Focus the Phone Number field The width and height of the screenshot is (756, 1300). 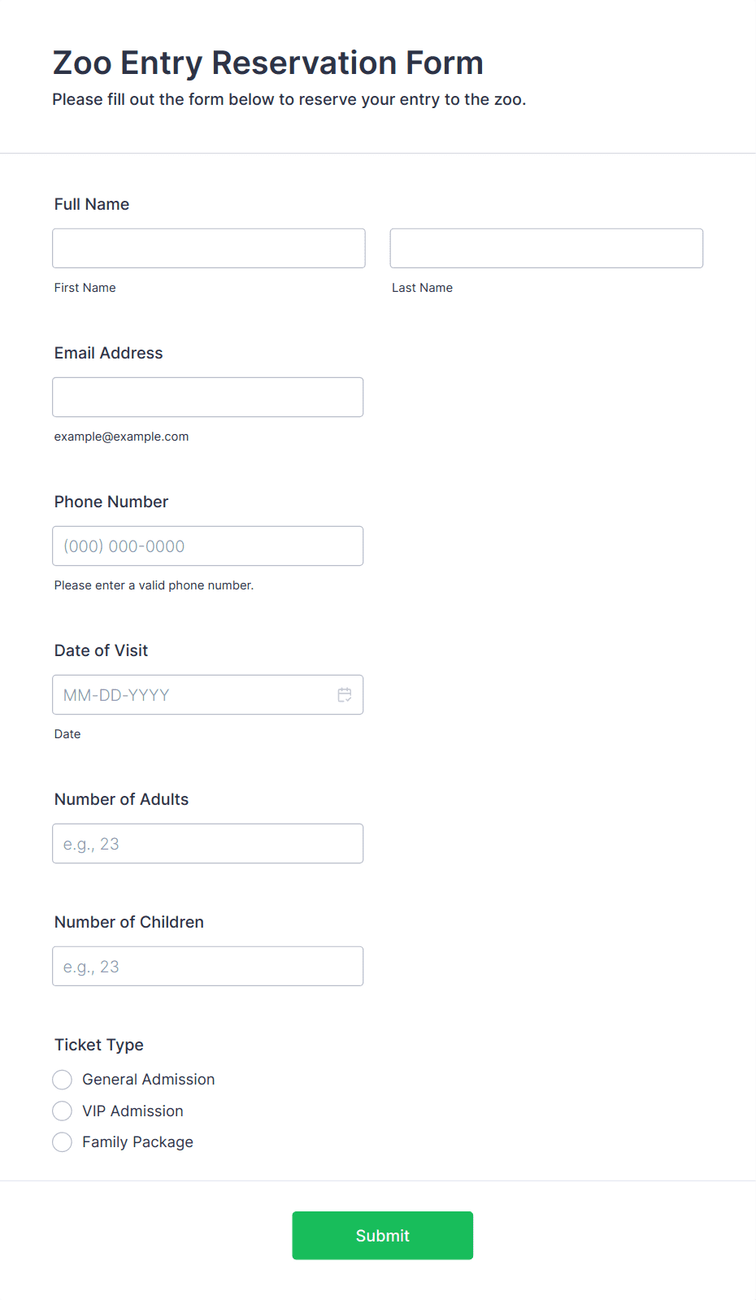[208, 546]
